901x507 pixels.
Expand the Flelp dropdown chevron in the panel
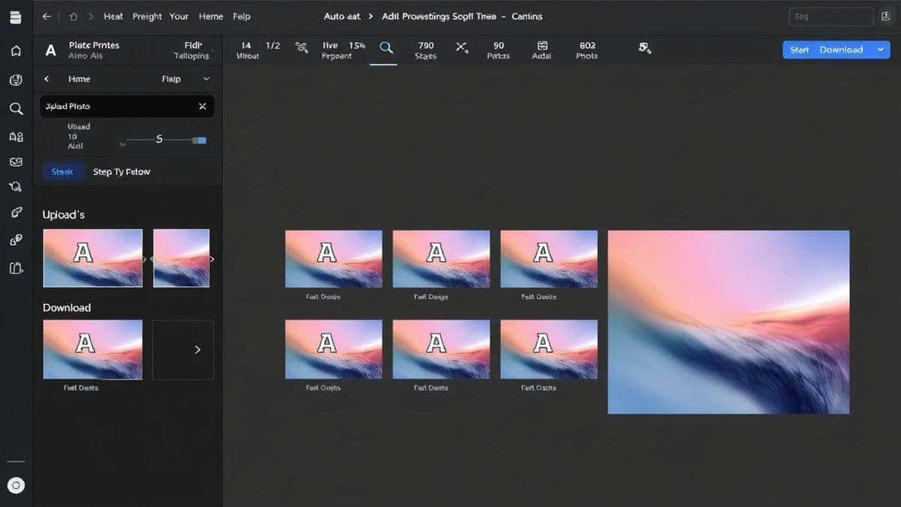(x=206, y=79)
